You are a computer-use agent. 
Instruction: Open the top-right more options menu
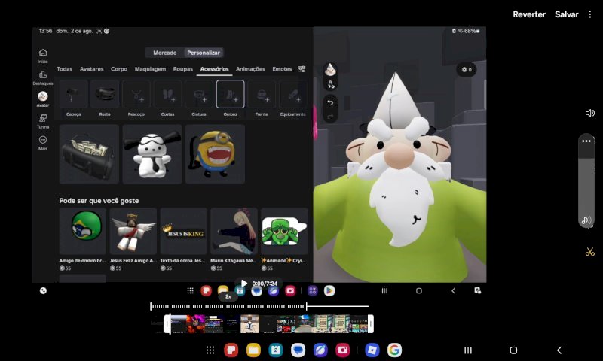coord(590,14)
